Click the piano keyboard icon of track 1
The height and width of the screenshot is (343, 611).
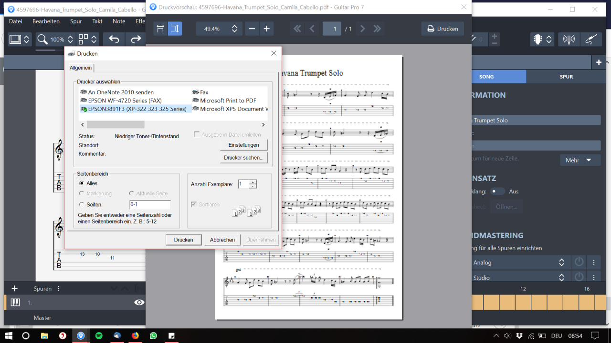pyautogui.click(x=15, y=303)
